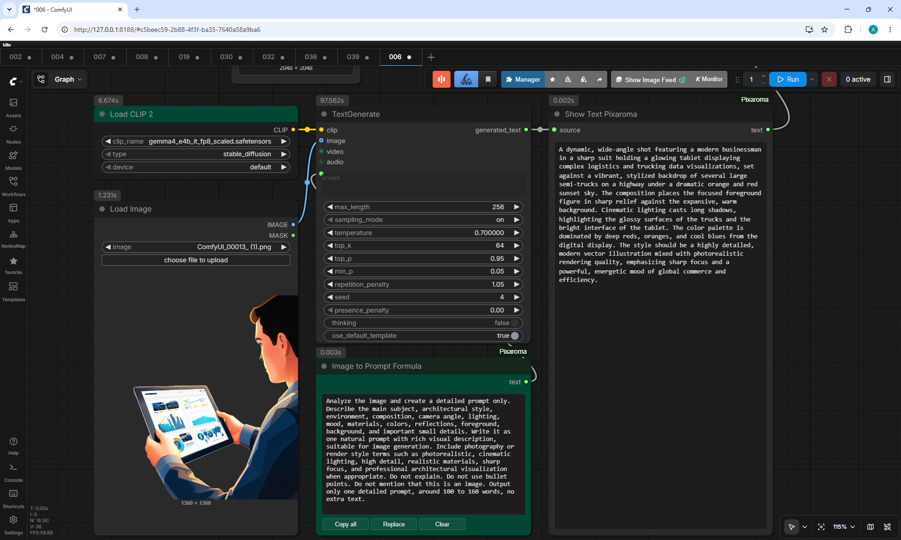
Task: Click the seed value field
Action: coord(423,297)
